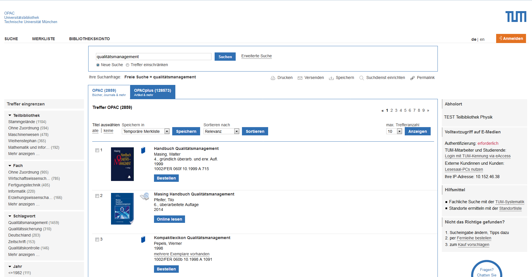Filter by Informatik (220)

(x=22, y=191)
